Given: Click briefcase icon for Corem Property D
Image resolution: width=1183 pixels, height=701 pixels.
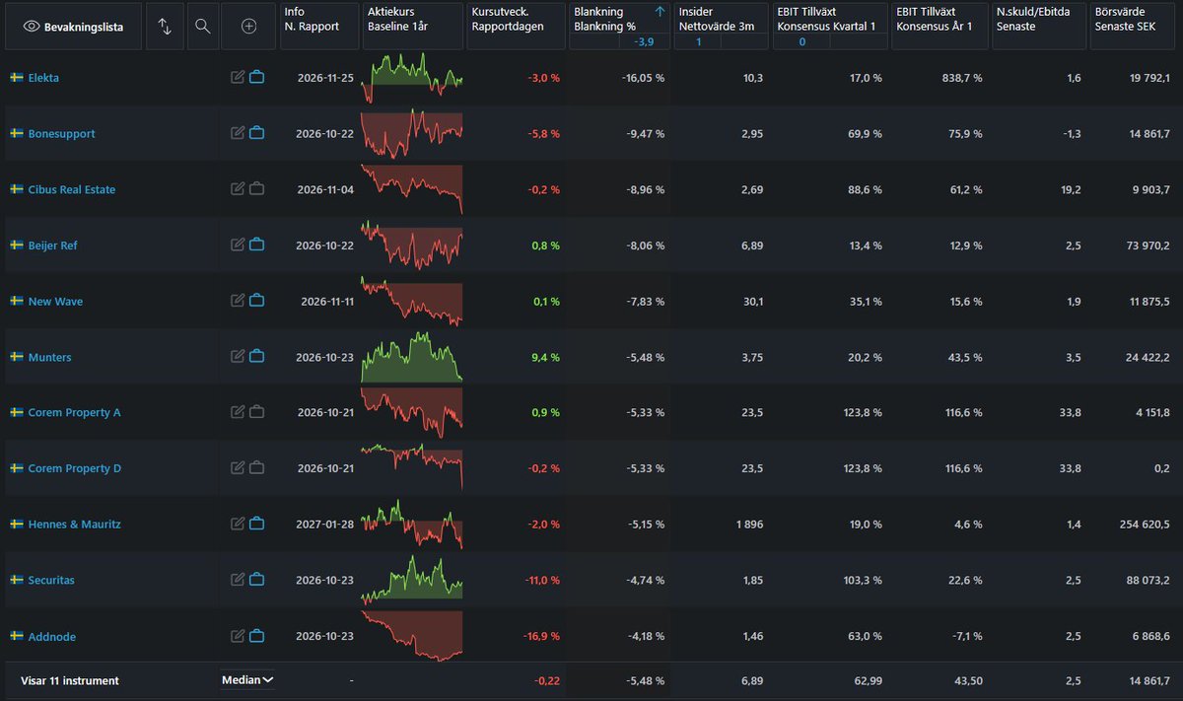Looking at the screenshot, I should [x=257, y=468].
